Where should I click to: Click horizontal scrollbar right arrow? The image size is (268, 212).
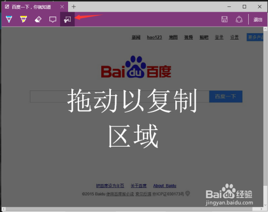262,209
